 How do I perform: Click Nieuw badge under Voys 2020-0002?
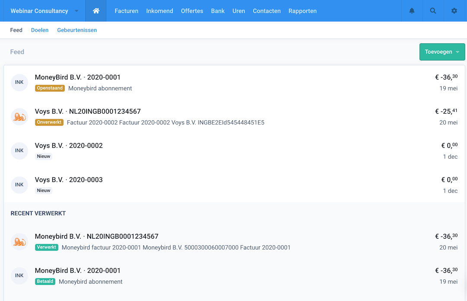[x=44, y=157]
